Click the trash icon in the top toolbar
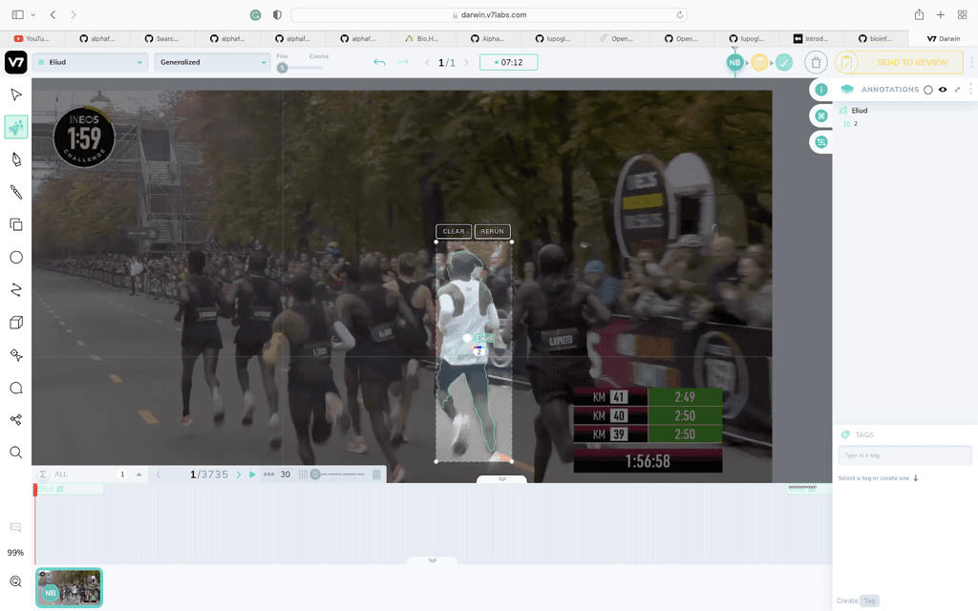Viewport: 978px width, 611px height. point(816,61)
